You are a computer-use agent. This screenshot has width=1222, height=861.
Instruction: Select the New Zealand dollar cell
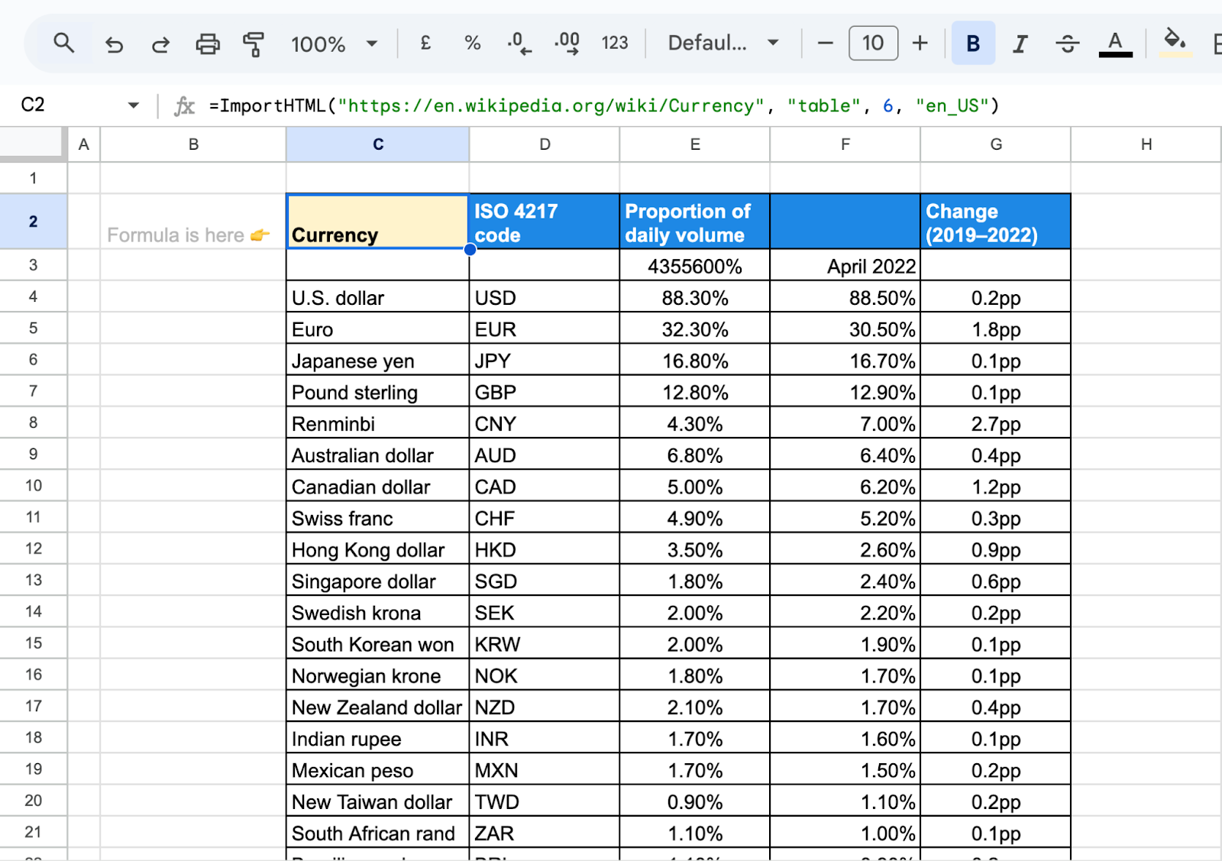(378, 707)
